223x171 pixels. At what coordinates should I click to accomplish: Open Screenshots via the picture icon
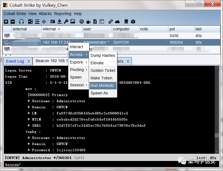[x=73, y=22]
